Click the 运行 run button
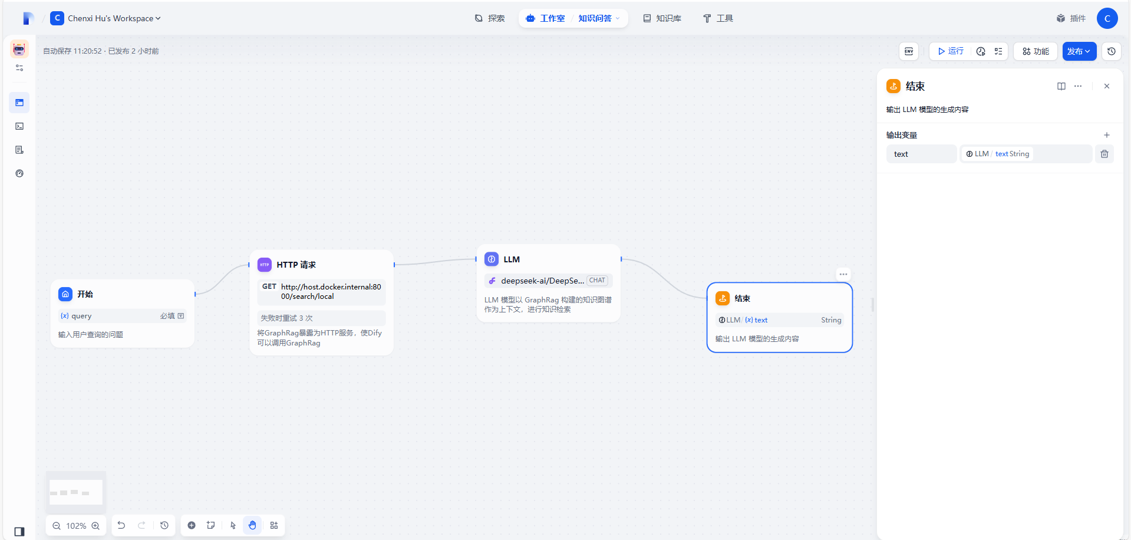Image resolution: width=1131 pixels, height=540 pixels. click(949, 51)
